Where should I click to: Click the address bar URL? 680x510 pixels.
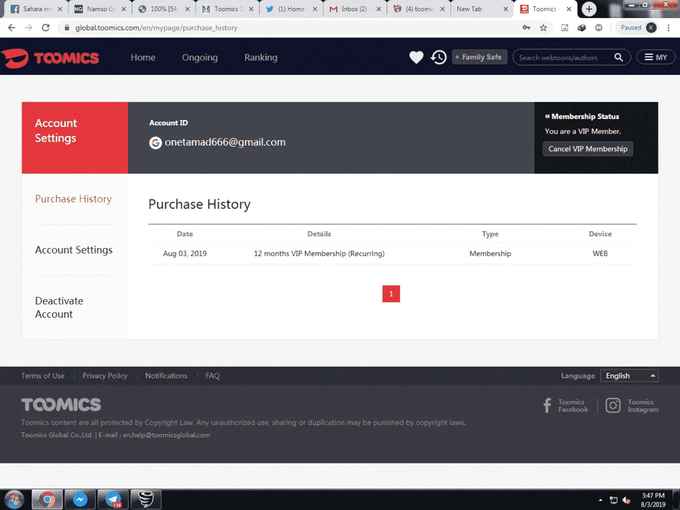[x=156, y=27]
